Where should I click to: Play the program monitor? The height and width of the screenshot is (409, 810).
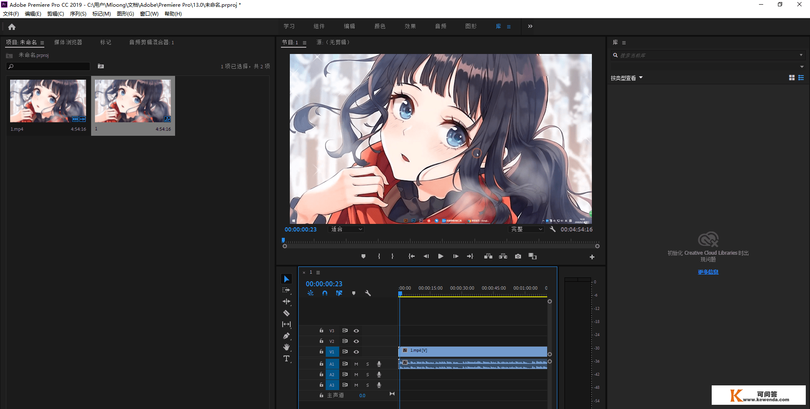(441, 256)
